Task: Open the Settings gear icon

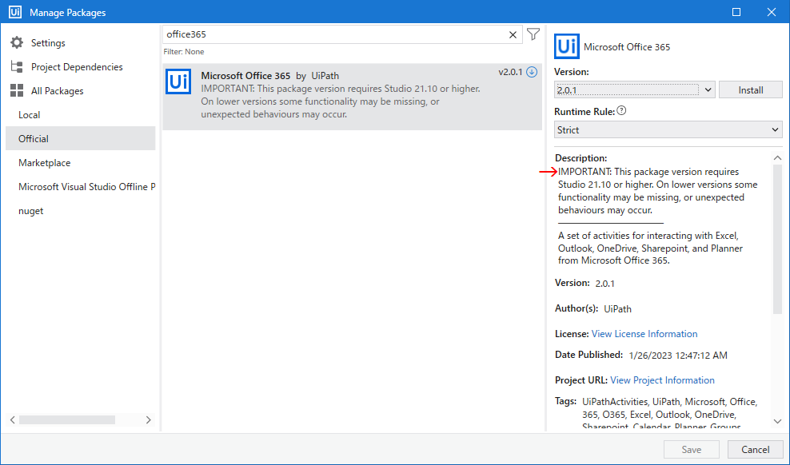Action: 17,43
